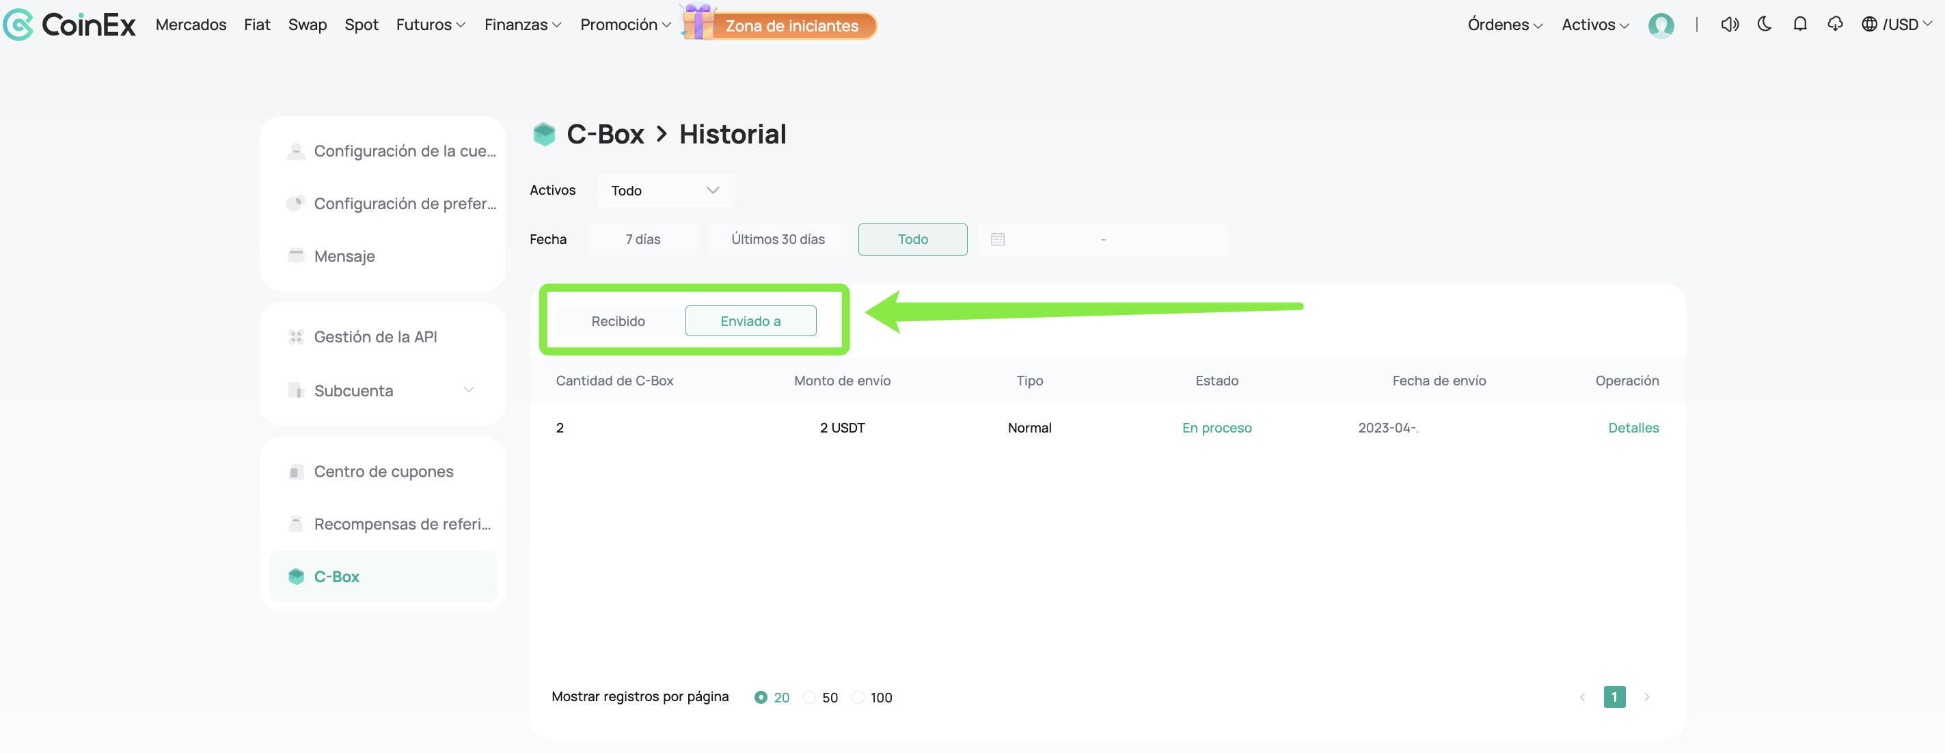Filter by 7 días

pos(643,239)
